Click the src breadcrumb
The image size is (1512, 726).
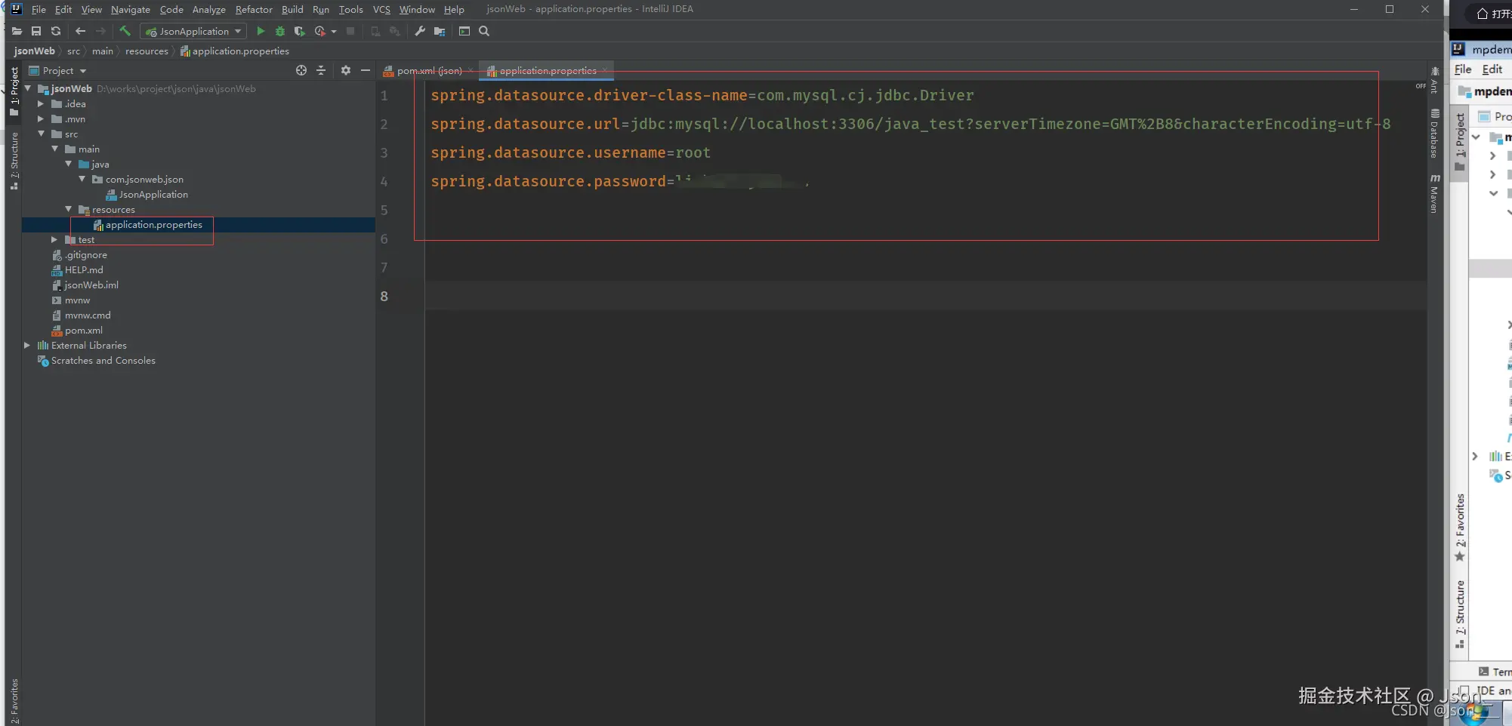[x=73, y=51]
